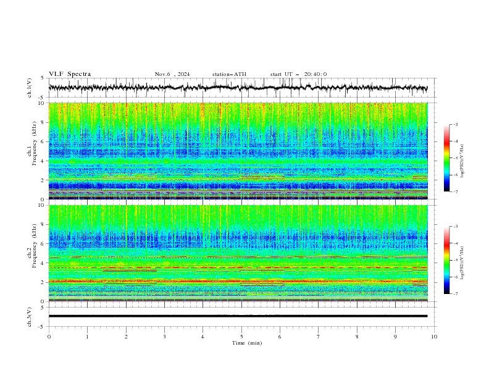Screen dimensions: 489x378
Task: Click the "8" tick on ch.2 frequency axis
Action: [44, 225]
